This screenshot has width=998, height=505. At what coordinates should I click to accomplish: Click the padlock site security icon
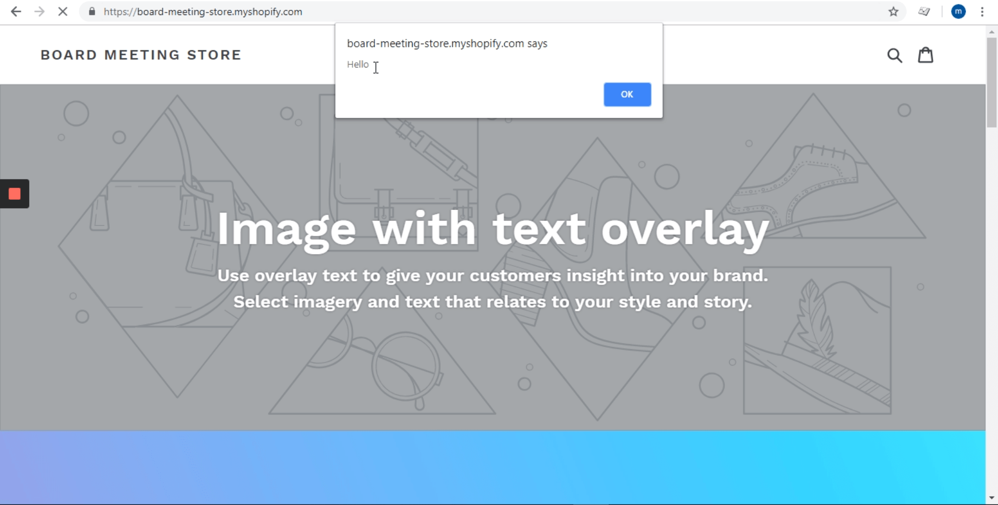pyautogui.click(x=92, y=11)
